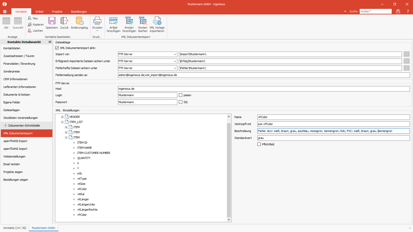Go back with Zurück icon
Screen dimensions: 413x232
tap(64, 21)
